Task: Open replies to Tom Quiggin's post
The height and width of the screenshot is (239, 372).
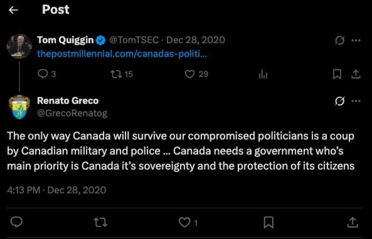Action: (43, 74)
